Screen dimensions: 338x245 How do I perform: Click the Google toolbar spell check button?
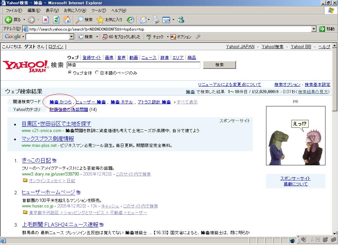(155, 37)
